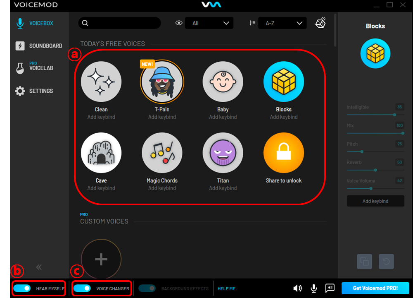
Task: Copy voice settings in Blocks panel
Action: tap(365, 261)
